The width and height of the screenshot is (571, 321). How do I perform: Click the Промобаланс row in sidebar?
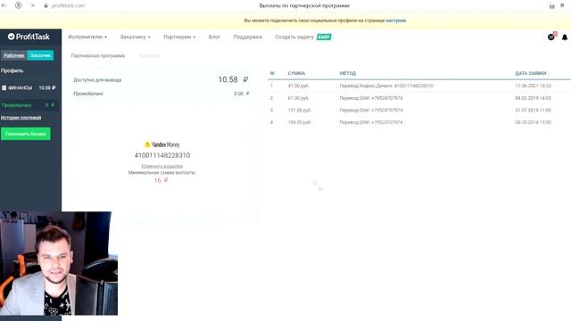coord(29,105)
